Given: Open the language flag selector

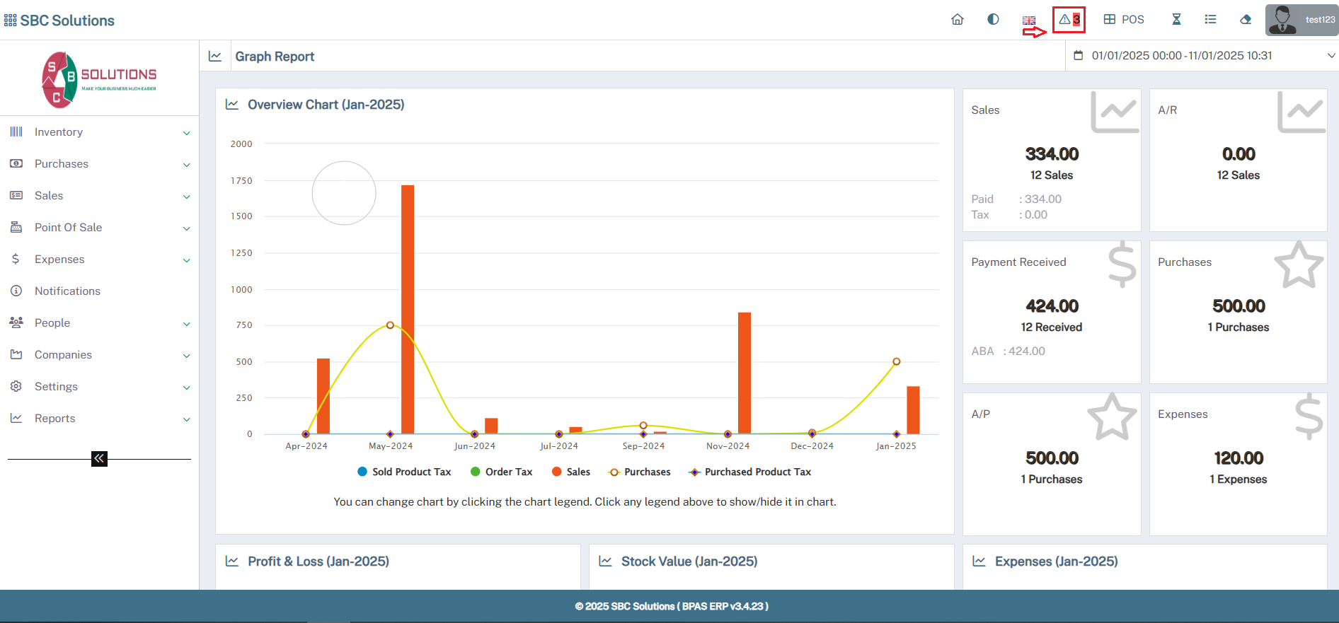Looking at the screenshot, I should tap(1029, 21).
